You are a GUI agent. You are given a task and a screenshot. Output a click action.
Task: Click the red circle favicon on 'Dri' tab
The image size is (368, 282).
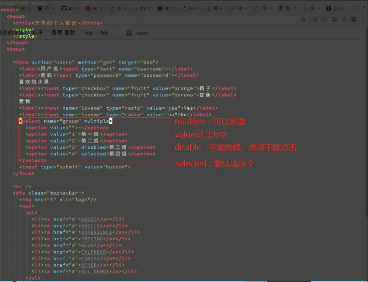click(88, 8)
